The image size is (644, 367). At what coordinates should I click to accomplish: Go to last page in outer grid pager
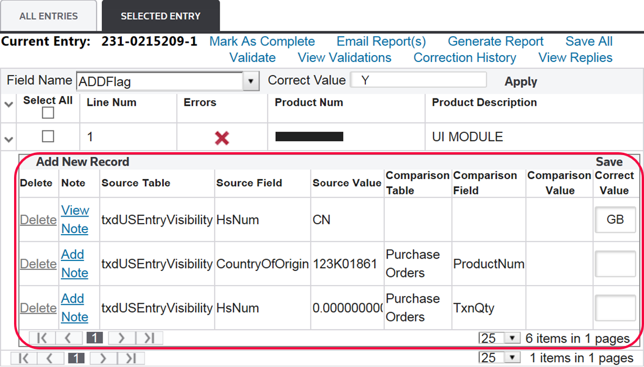(130, 358)
